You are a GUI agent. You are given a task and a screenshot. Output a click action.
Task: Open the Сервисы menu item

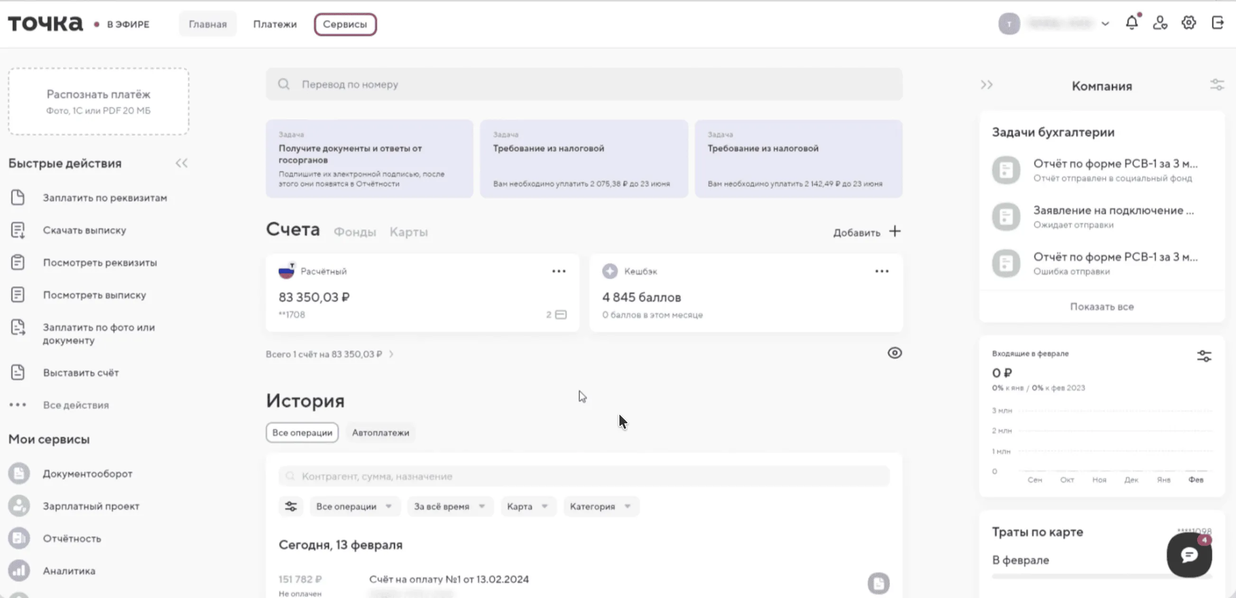[x=344, y=24]
